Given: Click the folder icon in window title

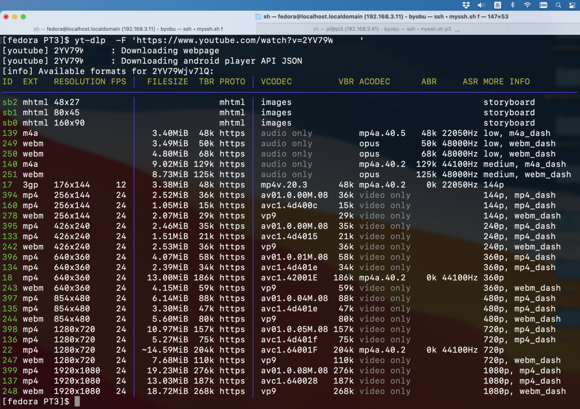Looking at the screenshot, I should 258,16.
